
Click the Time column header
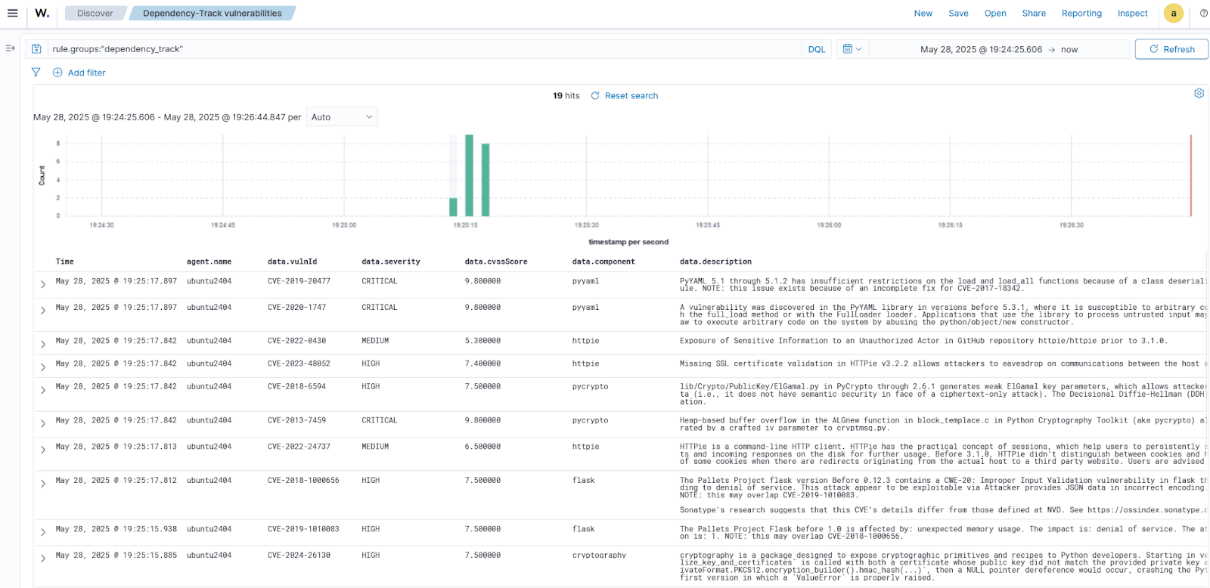65,262
